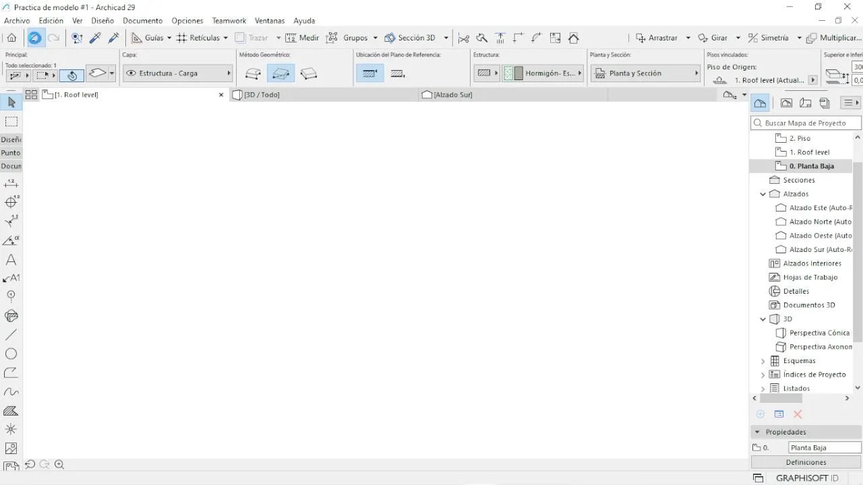This screenshot has height=485, width=863.
Task: Select the Level Dimension tool
Action: pos(11,202)
